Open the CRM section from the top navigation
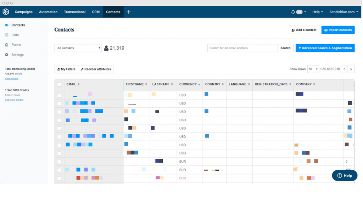 click(95, 12)
